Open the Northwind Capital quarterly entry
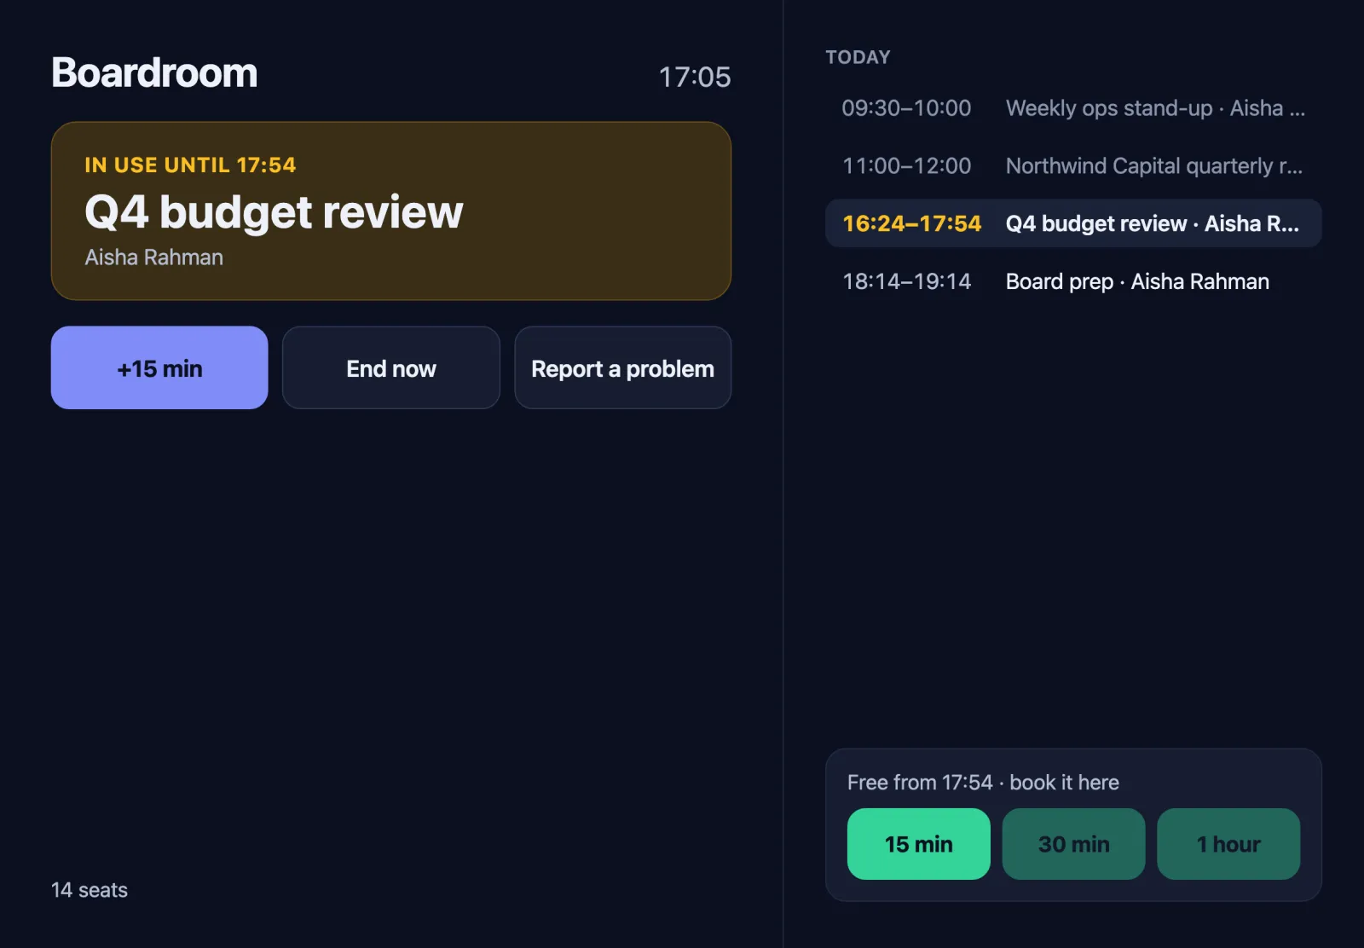Viewport: 1364px width, 948px height. [x=1073, y=165]
